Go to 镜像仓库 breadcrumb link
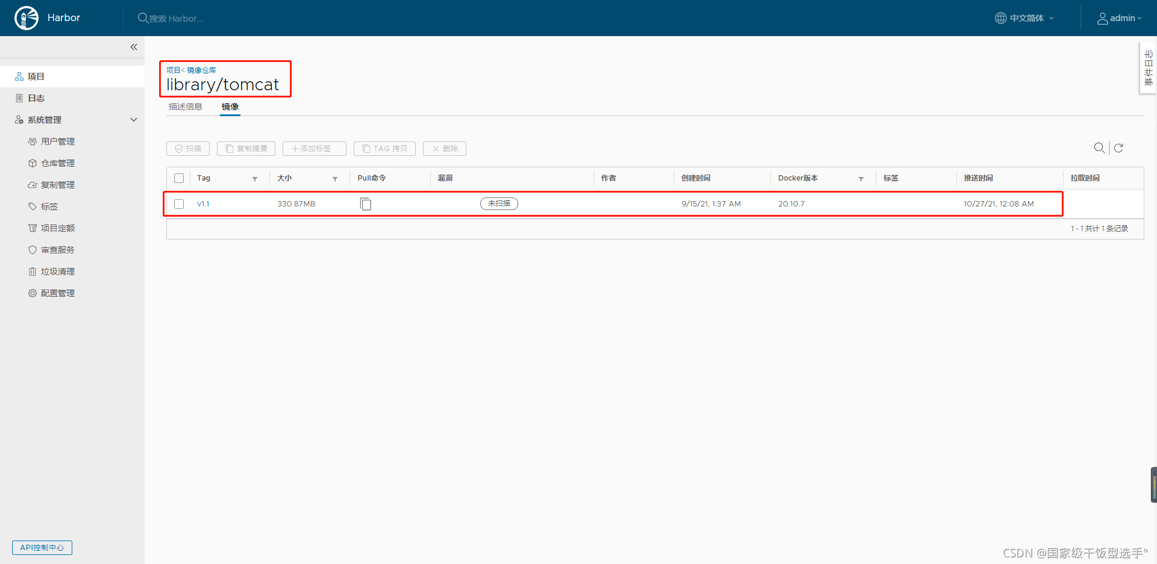The width and height of the screenshot is (1157, 564). [201, 70]
